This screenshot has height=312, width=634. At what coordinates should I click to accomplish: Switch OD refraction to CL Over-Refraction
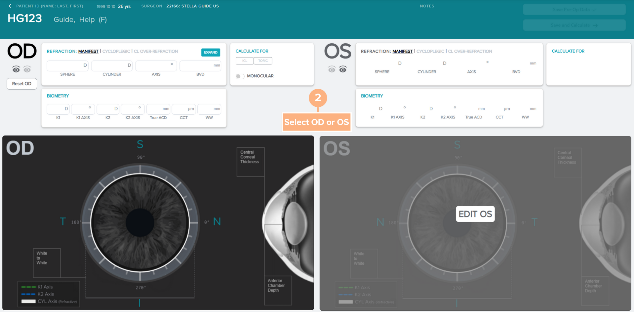[156, 51]
